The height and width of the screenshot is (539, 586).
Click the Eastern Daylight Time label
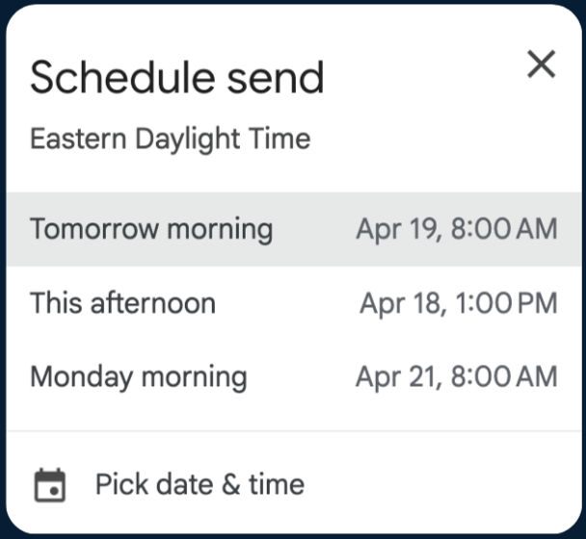170,140
